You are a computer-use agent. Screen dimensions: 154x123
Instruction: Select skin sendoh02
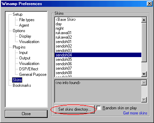point(98,46)
